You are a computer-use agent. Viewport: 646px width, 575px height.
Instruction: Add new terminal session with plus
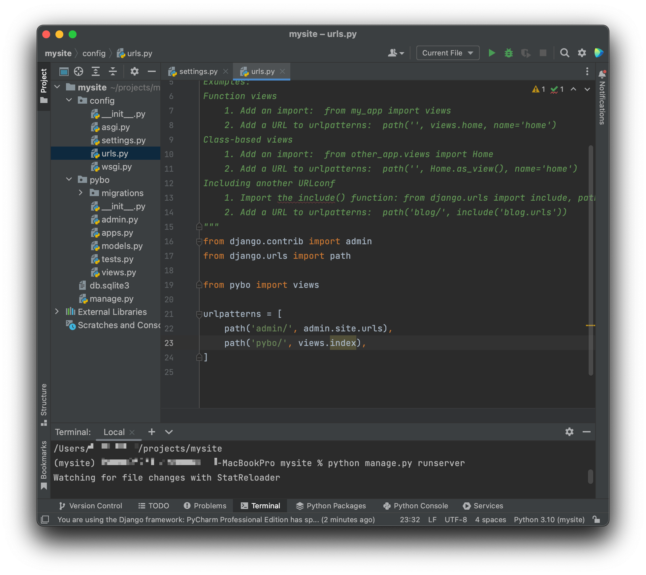[x=151, y=432]
